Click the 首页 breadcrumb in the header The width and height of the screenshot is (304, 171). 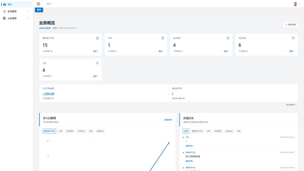pos(49,4)
